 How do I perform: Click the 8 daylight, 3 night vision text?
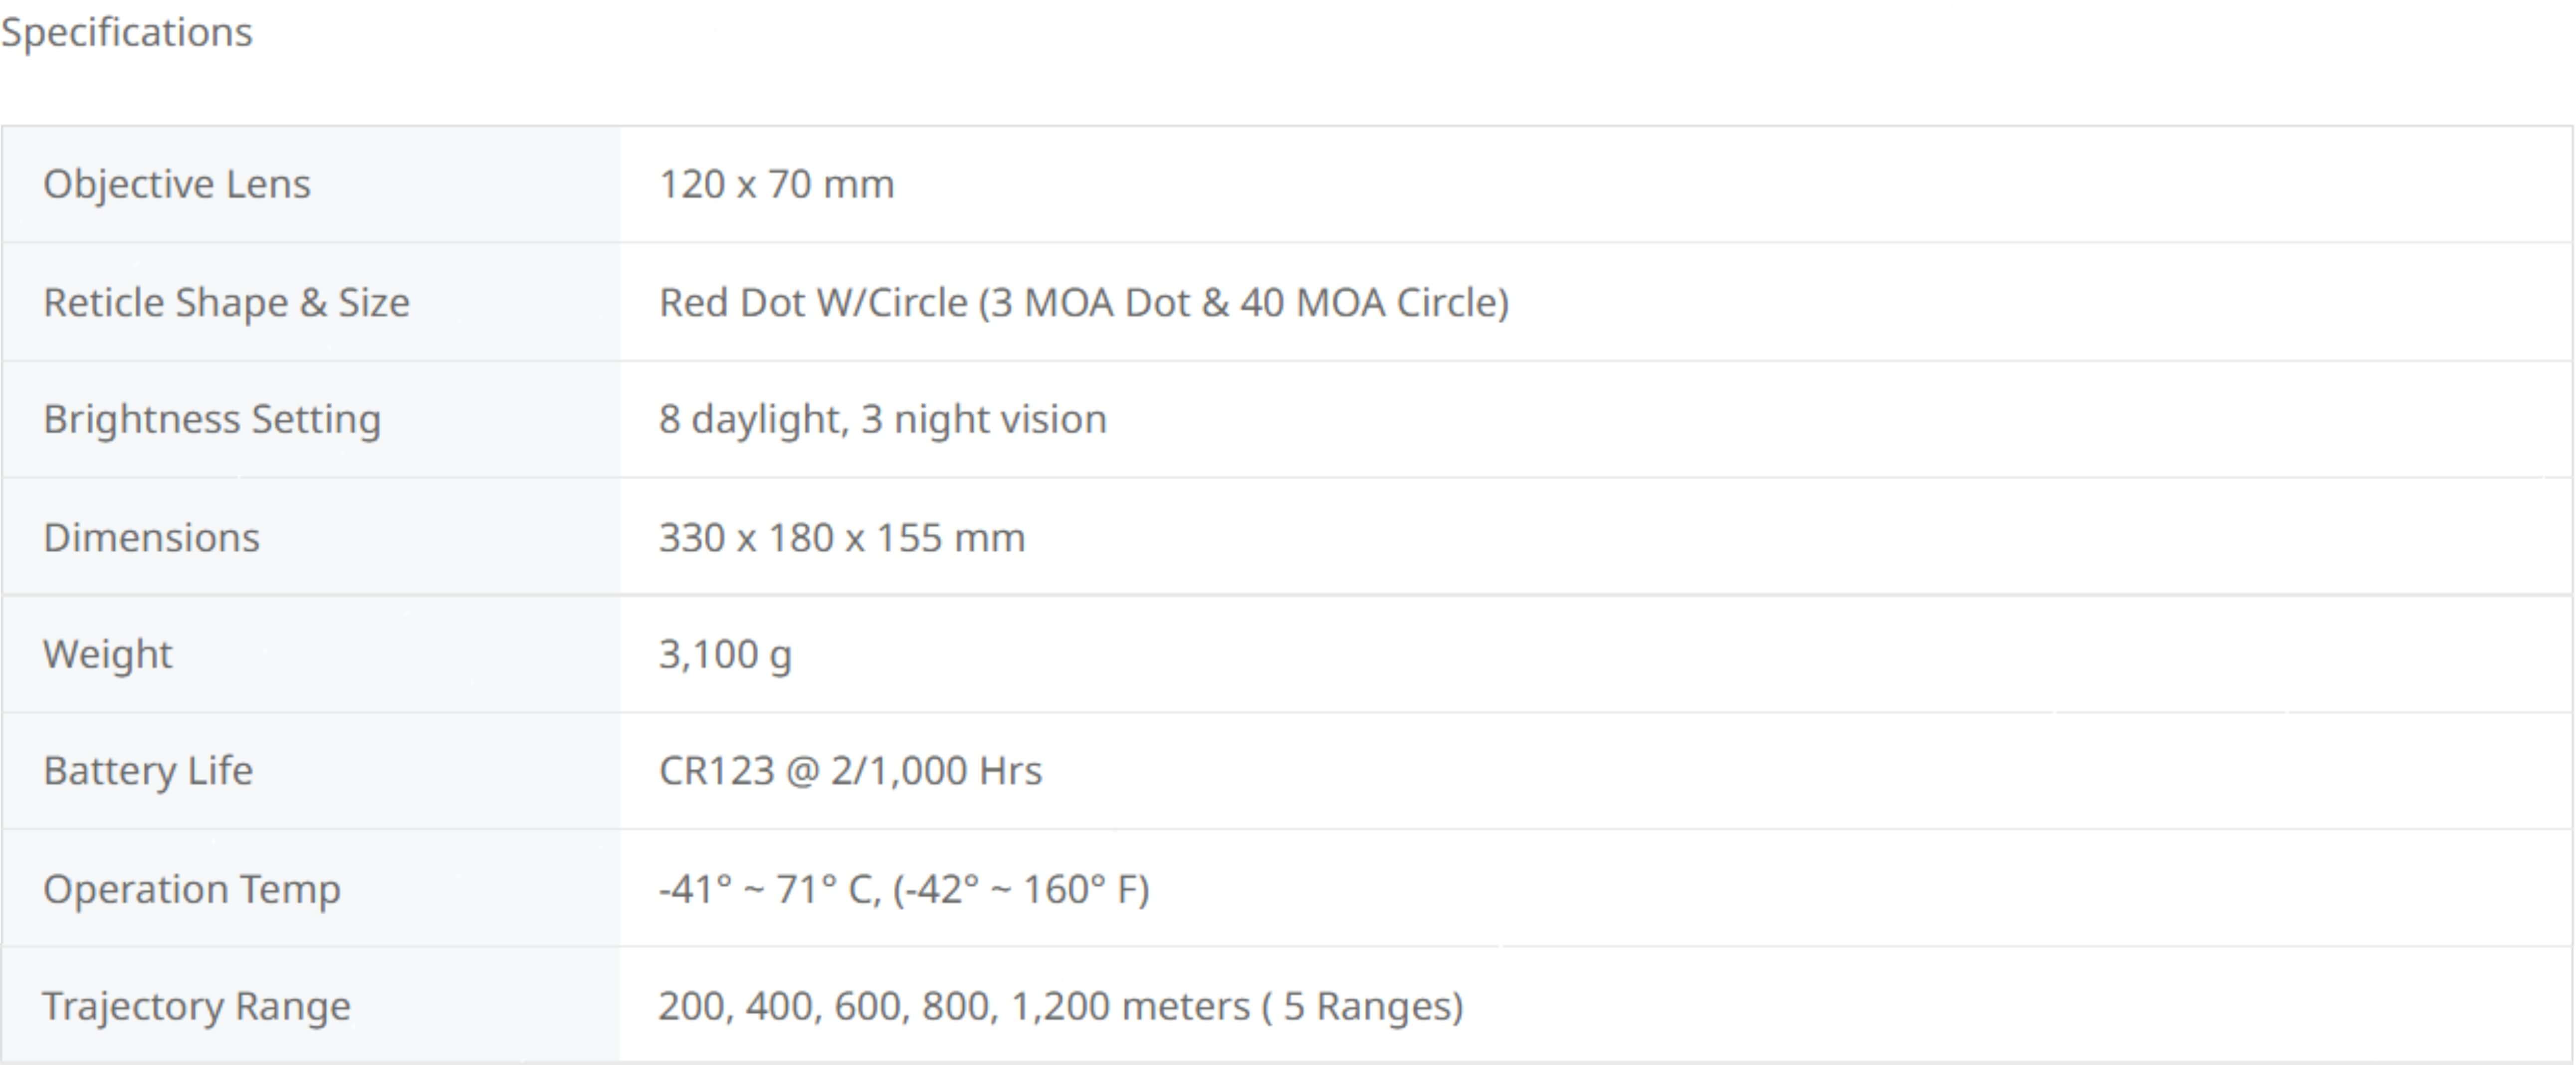[x=882, y=419]
